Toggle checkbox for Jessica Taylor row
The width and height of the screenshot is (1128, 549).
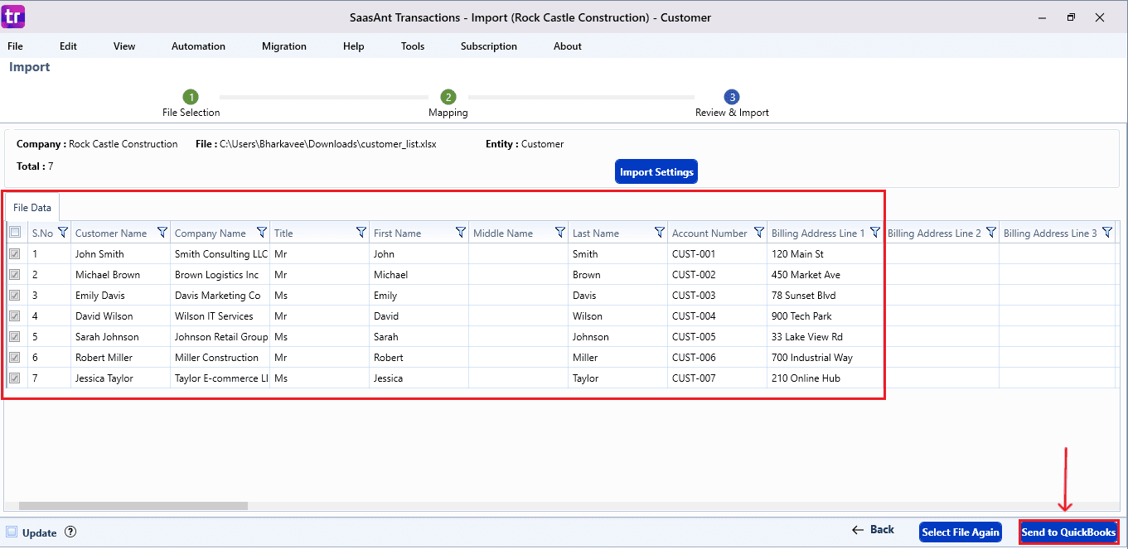(15, 378)
